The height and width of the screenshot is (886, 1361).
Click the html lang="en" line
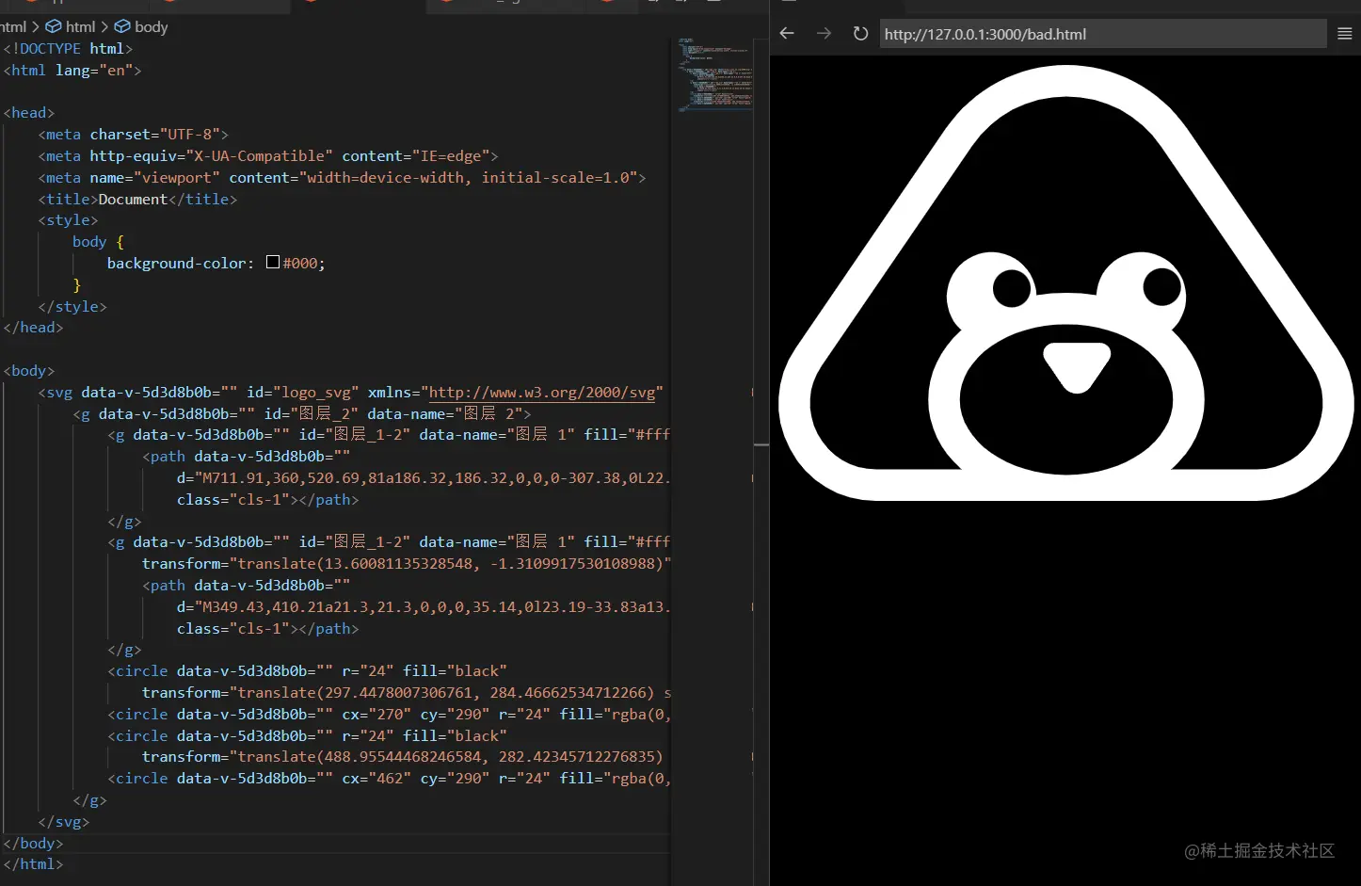[x=72, y=71]
